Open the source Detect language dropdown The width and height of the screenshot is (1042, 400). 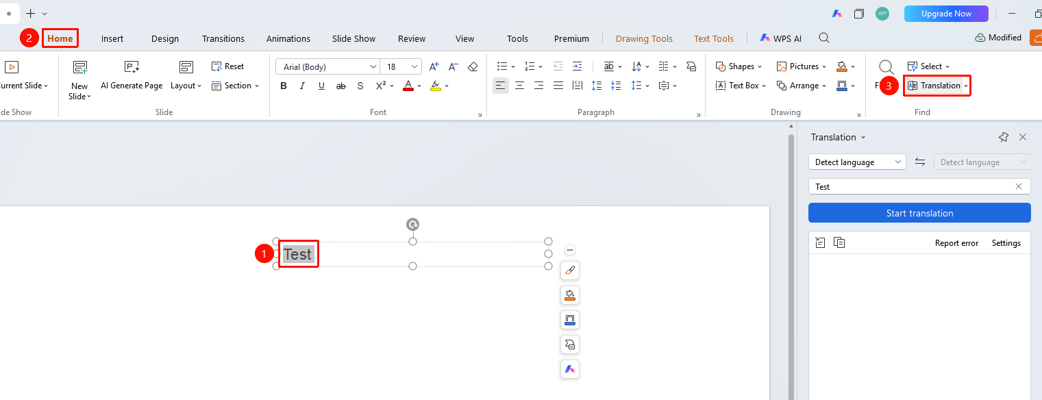tap(857, 162)
